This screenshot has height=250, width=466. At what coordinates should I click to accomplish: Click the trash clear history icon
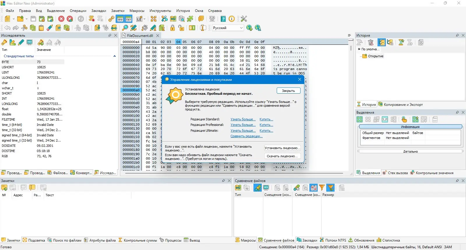pyautogui.click(x=371, y=42)
